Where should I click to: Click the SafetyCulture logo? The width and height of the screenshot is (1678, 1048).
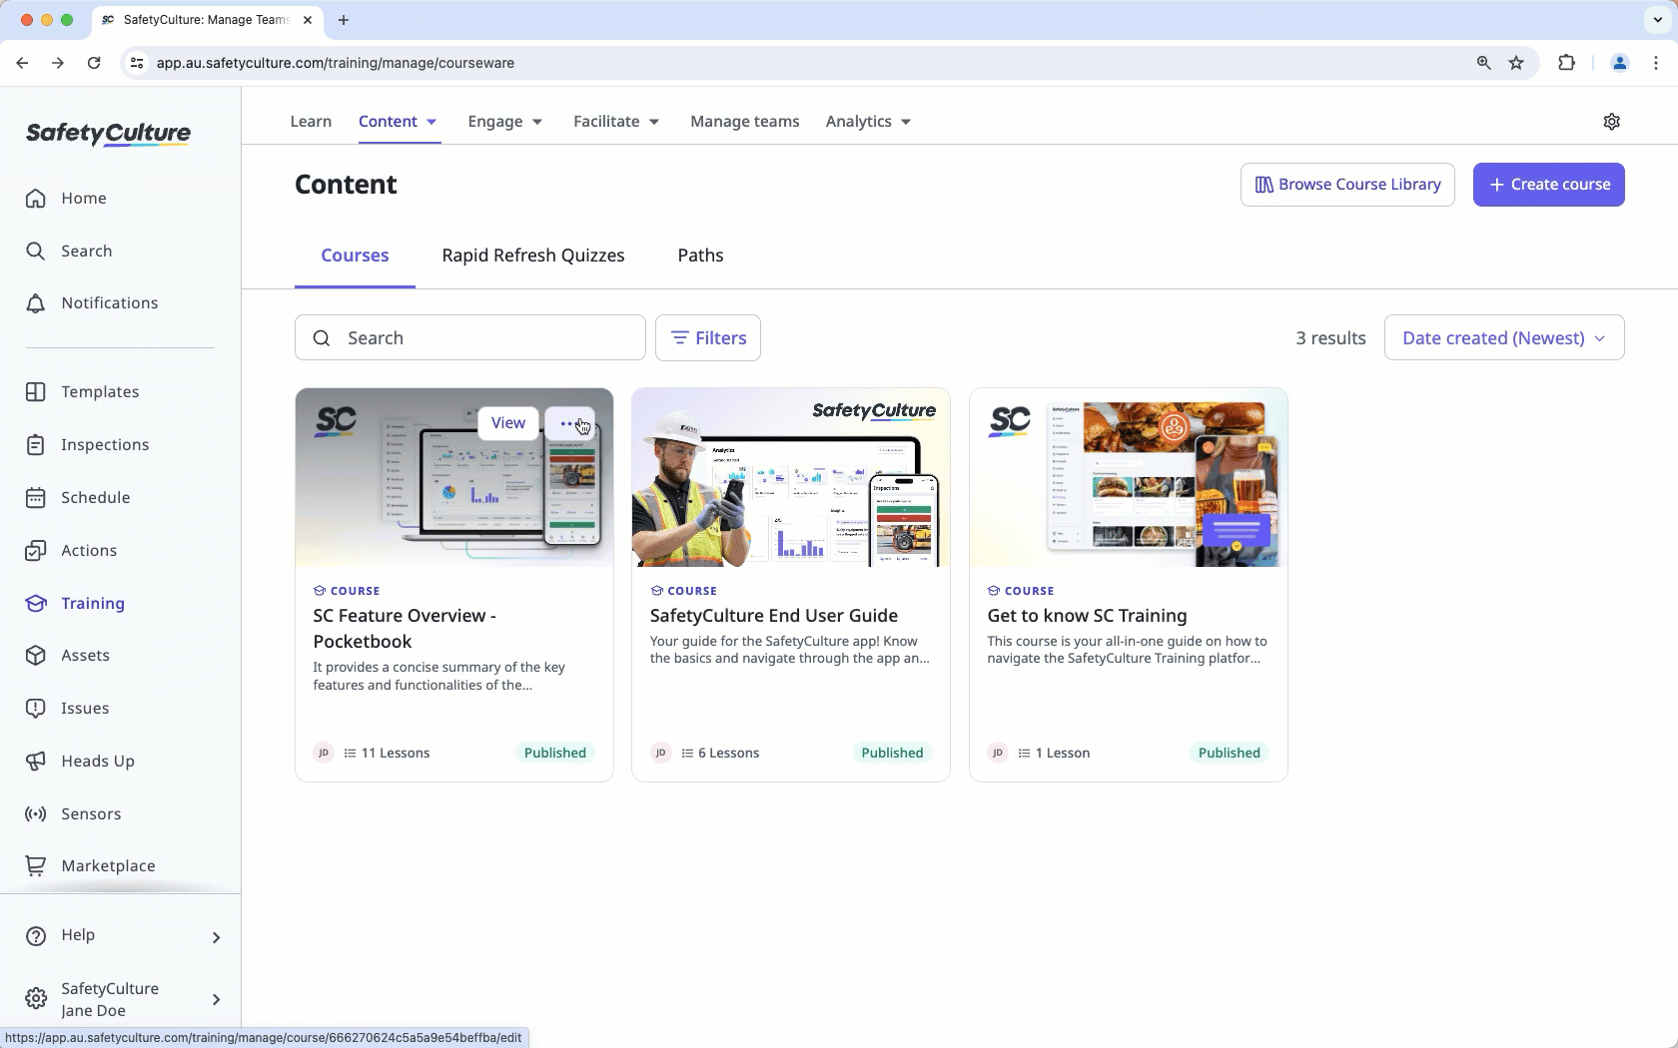(x=108, y=133)
